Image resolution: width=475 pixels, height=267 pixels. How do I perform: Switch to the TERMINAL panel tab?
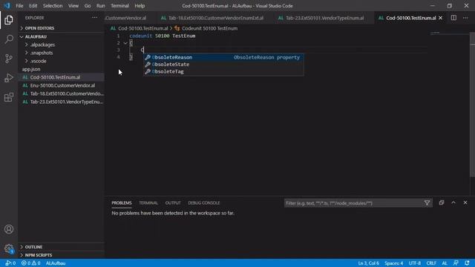click(148, 202)
